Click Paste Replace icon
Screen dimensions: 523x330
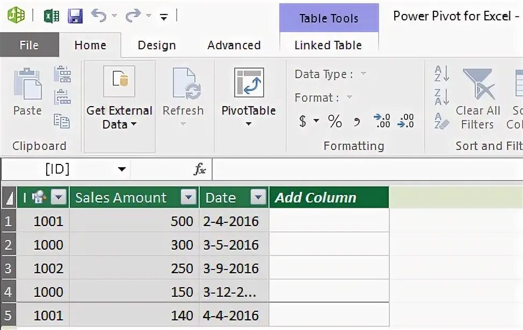click(x=62, y=97)
